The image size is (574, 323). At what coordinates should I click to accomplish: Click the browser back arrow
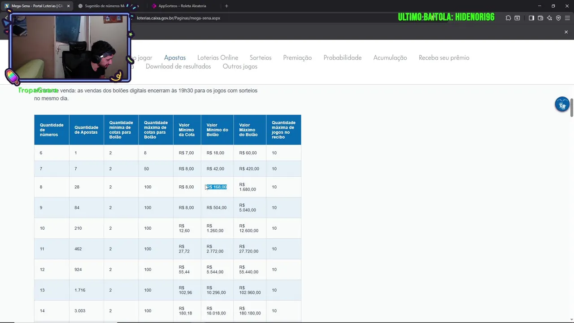pyautogui.click(x=6, y=18)
